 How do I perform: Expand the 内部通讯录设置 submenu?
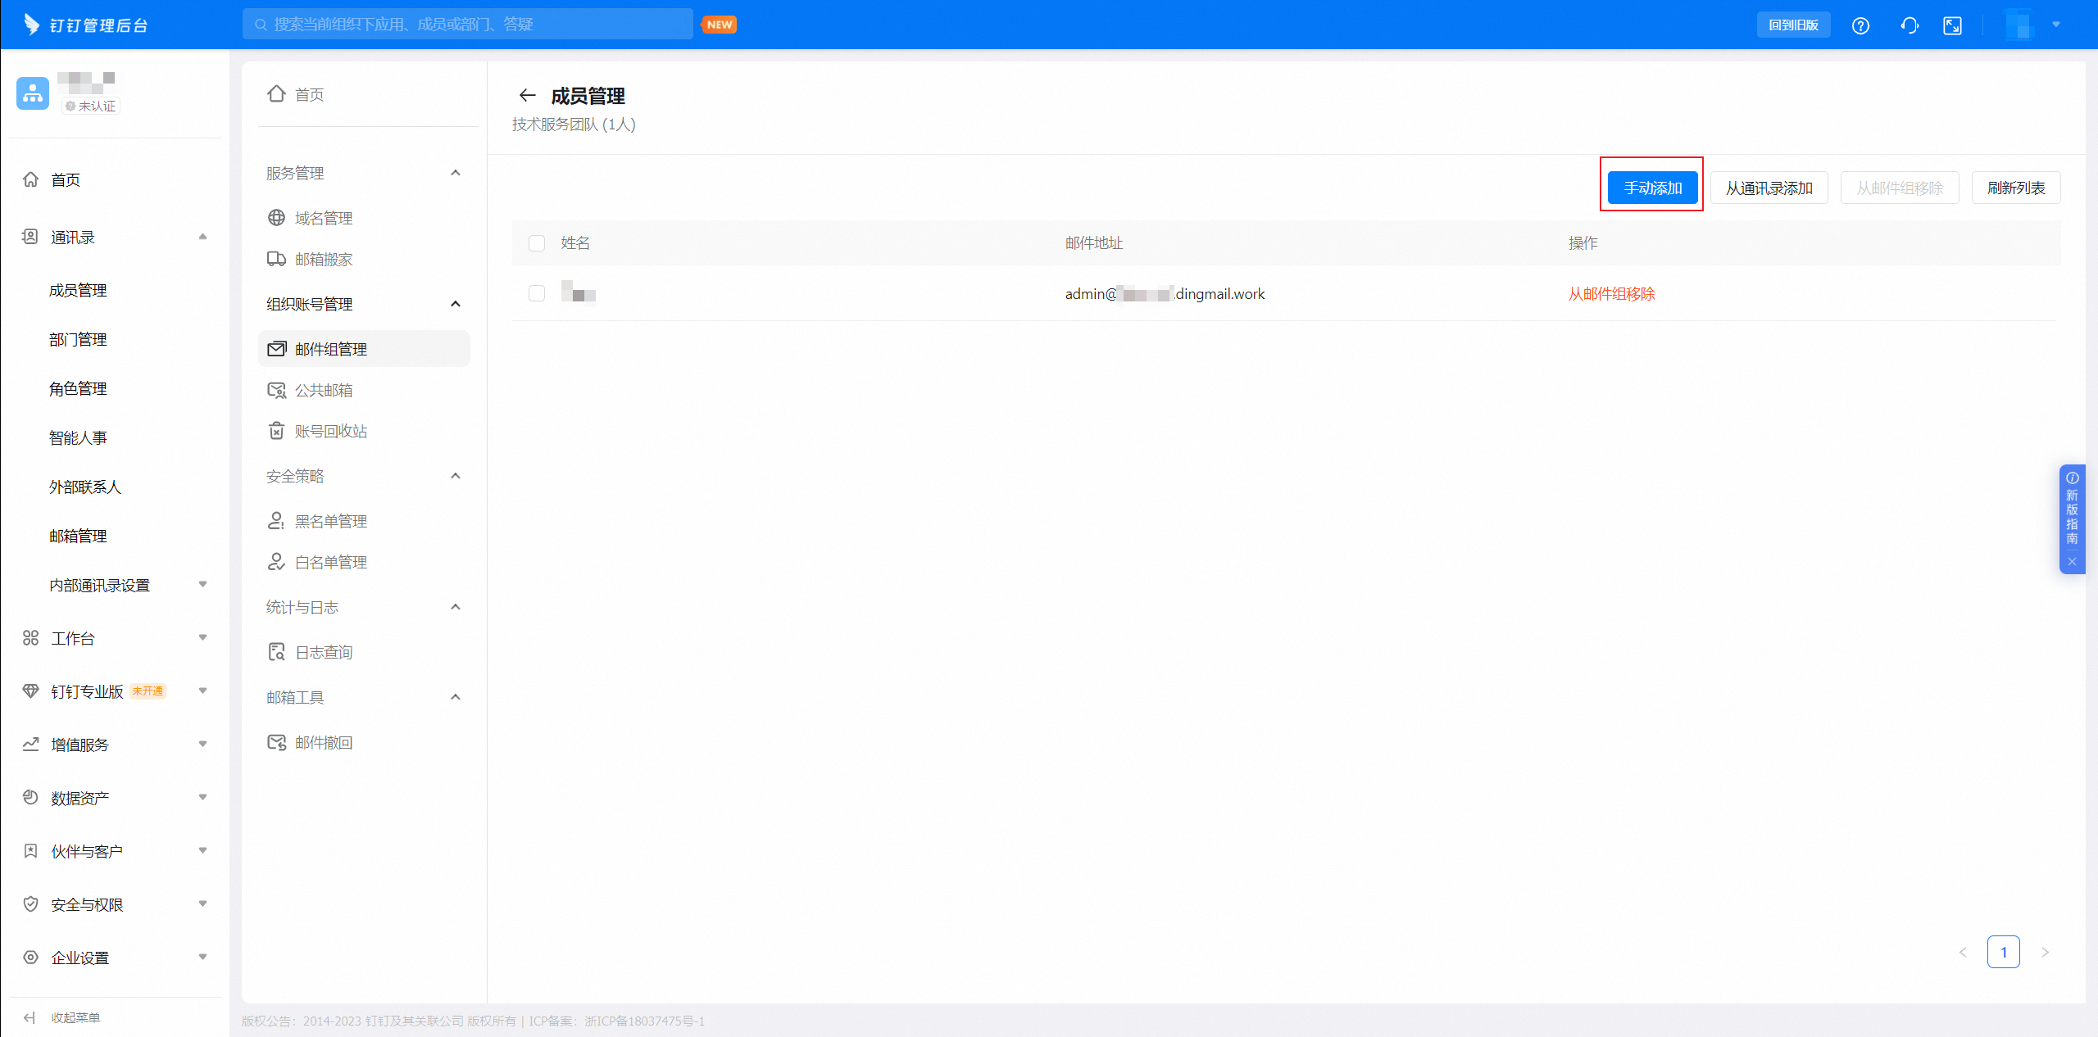tap(202, 585)
